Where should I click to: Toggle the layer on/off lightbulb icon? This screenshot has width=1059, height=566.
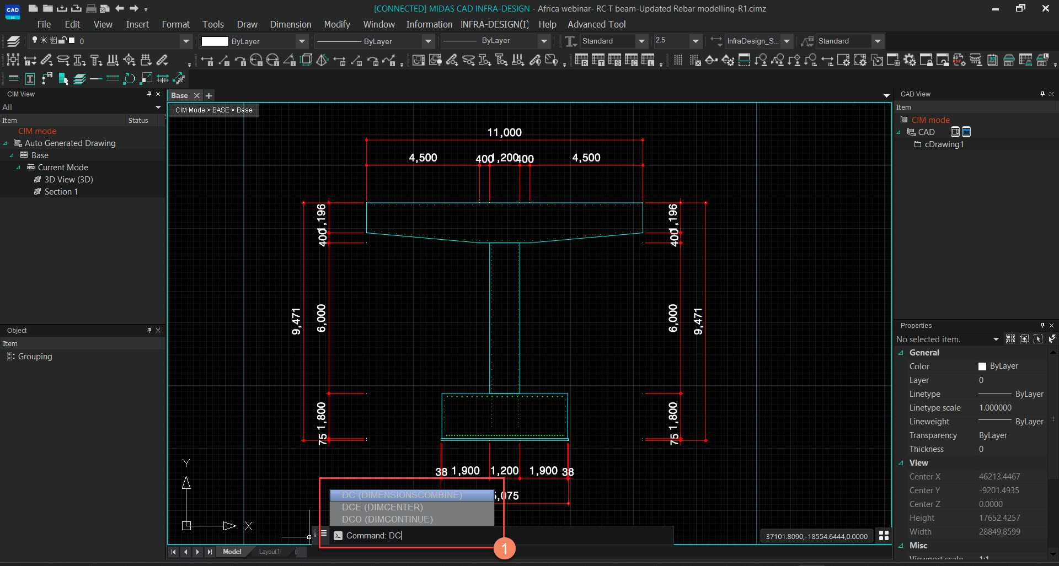[x=35, y=40]
